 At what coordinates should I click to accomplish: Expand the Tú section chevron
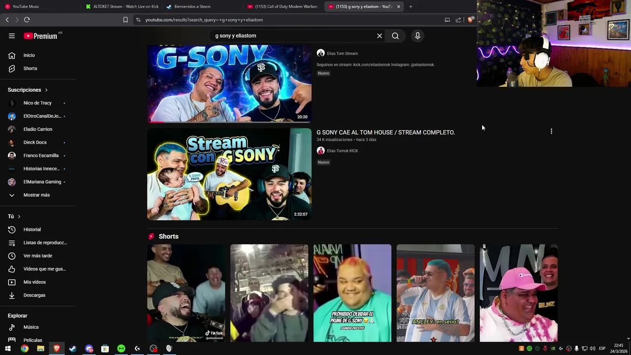click(19, 216)
